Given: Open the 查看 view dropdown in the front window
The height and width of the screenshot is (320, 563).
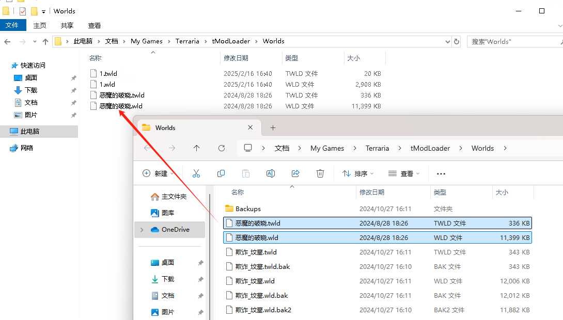Looking at the screenshot, I should [x=404, y=173].
